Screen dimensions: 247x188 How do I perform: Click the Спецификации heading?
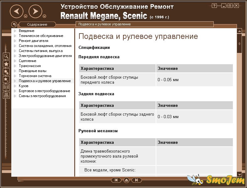tap(94, 48)
